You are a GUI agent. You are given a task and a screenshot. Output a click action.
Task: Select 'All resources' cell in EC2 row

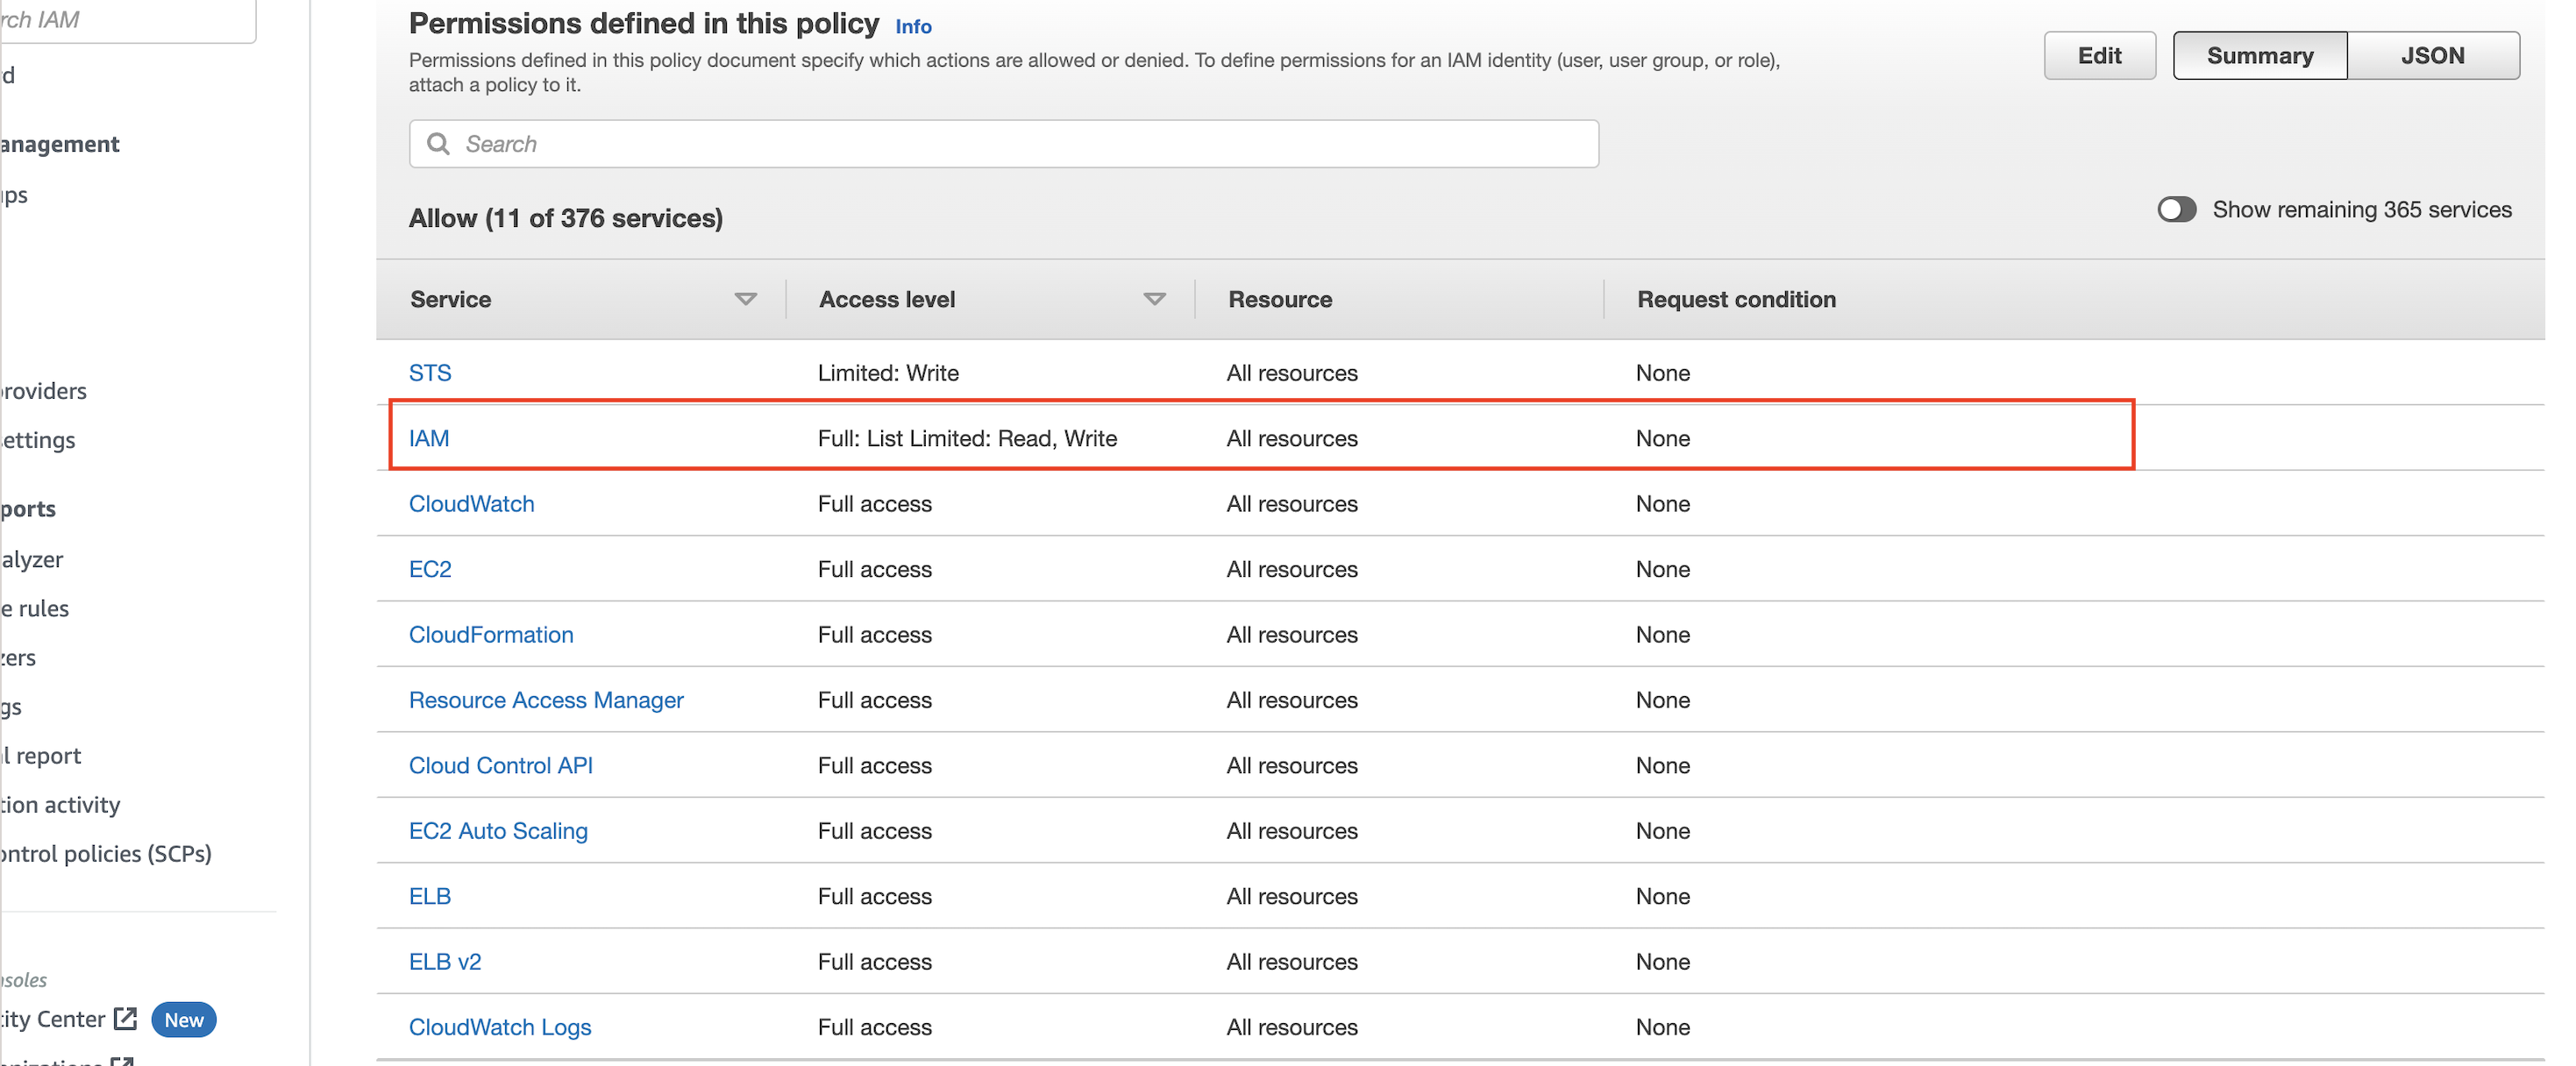click(x=1292, y=569)
